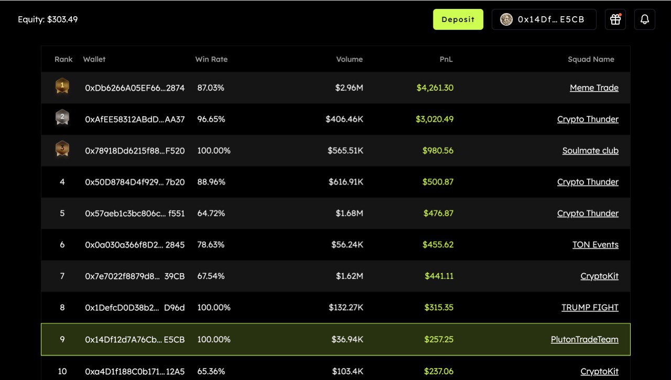
Task: Click the $406.46K volume value
Action: (x=344, y=120)
